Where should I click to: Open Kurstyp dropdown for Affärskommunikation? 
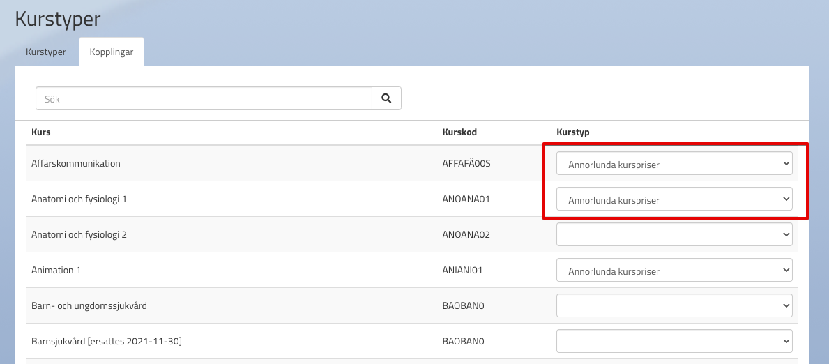pos(674,165)
